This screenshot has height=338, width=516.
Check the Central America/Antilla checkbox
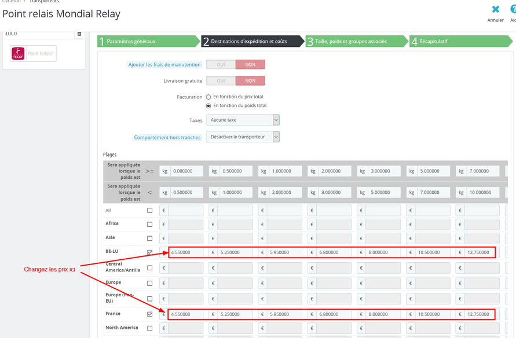[150, 267]
